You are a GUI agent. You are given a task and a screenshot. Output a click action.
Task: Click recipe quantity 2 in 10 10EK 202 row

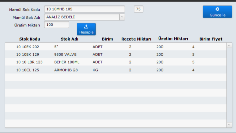point(130,47)
